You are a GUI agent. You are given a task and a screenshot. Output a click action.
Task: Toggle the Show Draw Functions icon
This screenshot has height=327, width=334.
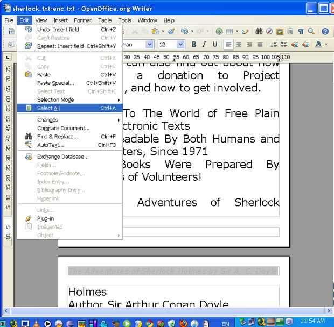pyautogui.click(x=245, y=32)
